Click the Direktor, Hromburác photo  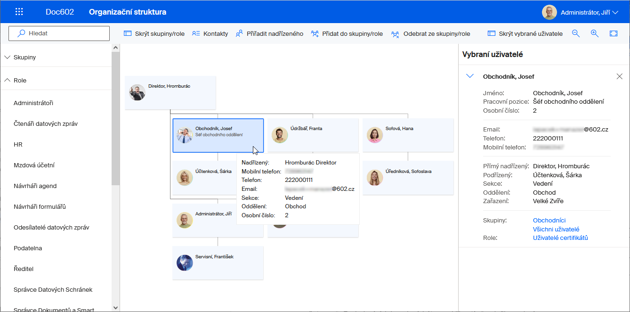(137, 92)
